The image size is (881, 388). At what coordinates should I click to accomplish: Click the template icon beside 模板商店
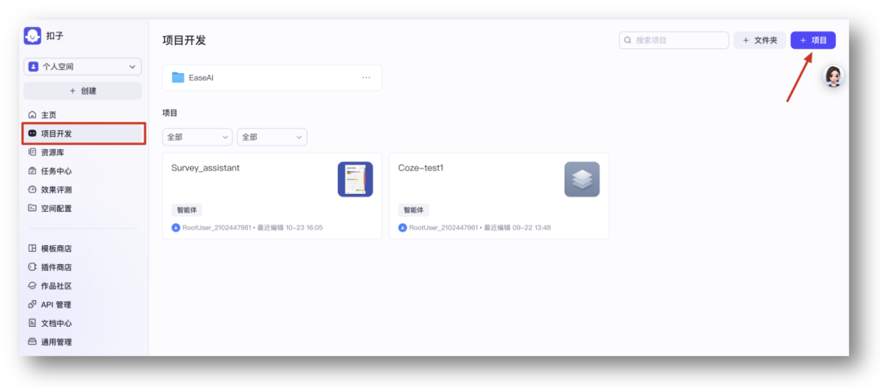[32, 249]
